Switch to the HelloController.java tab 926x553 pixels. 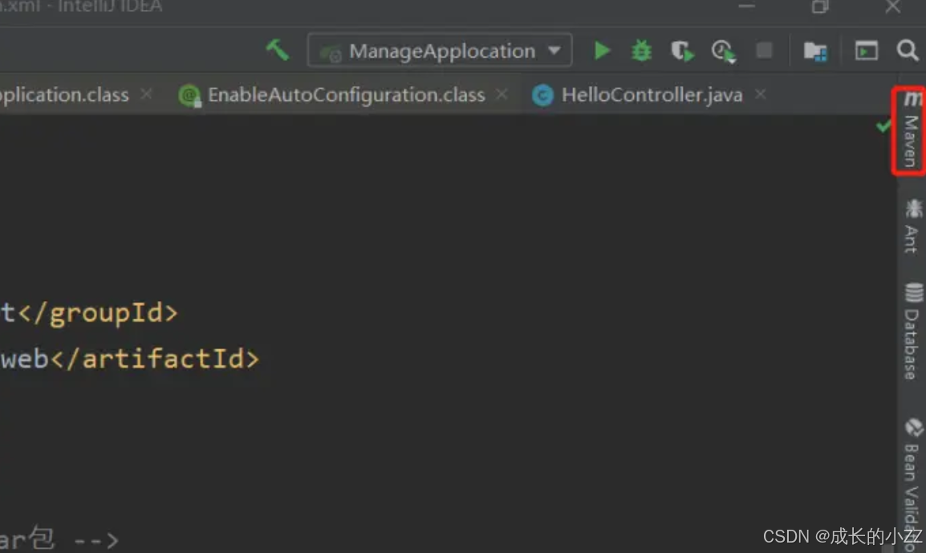tap(637, 96)
